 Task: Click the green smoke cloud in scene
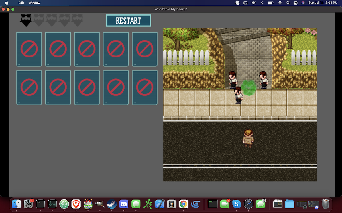coord(249,88)
